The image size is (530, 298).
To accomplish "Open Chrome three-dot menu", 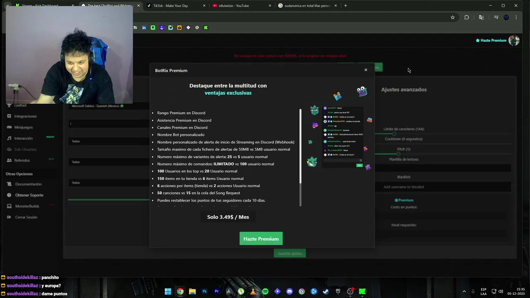I will (516, 17).
